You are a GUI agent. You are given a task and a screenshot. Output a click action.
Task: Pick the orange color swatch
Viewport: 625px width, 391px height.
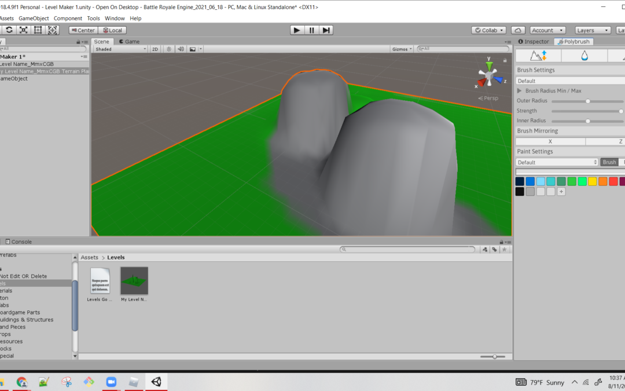(602, 181)
